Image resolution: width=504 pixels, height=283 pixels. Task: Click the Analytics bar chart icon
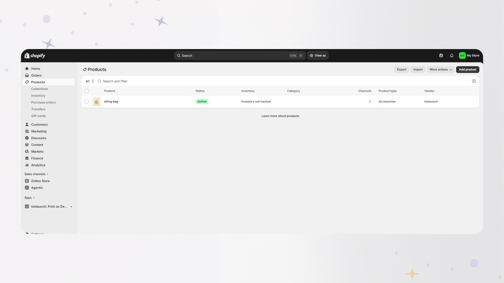coord(27,165)
